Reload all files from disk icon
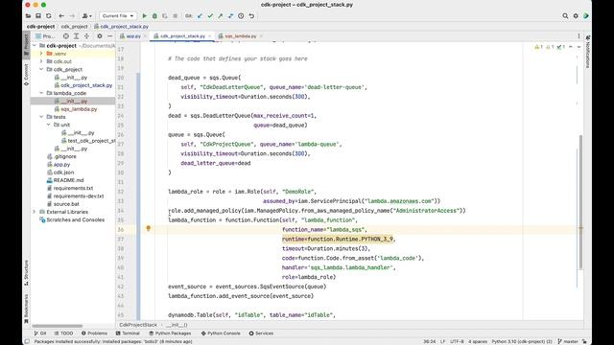Viewport: 614px width, 345px height. click(x=49, y=16)
